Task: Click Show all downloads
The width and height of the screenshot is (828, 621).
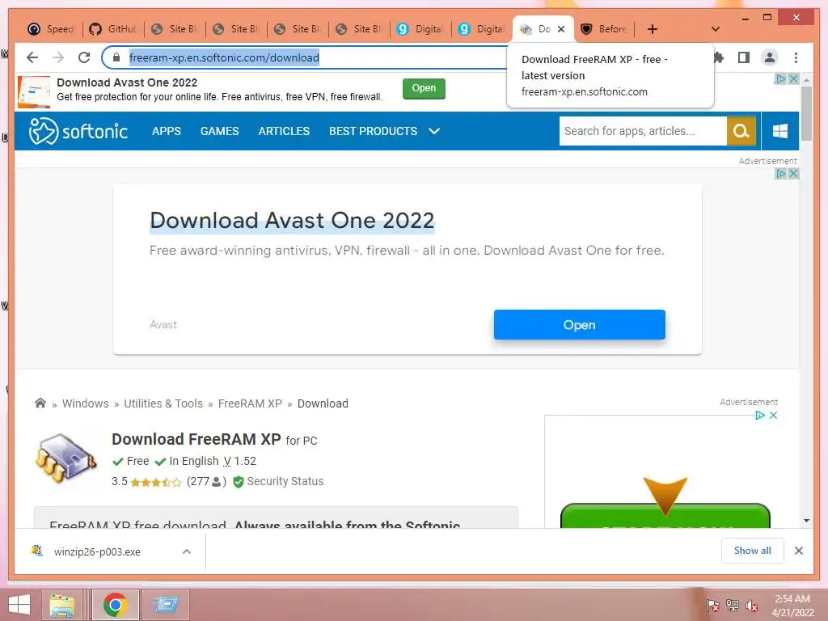Action: click(753, 551)
